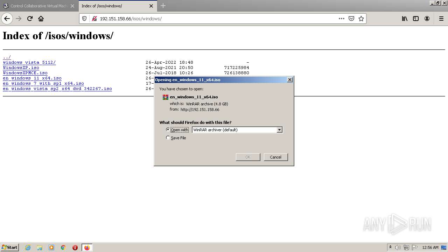Viewport: 448px width, 252px height.
Task: Click the 26-Apr-2022 18:48 date text
Action: coord(169,62)
